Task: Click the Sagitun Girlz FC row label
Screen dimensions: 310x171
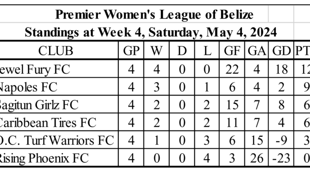Action: [x=38, y=105]
